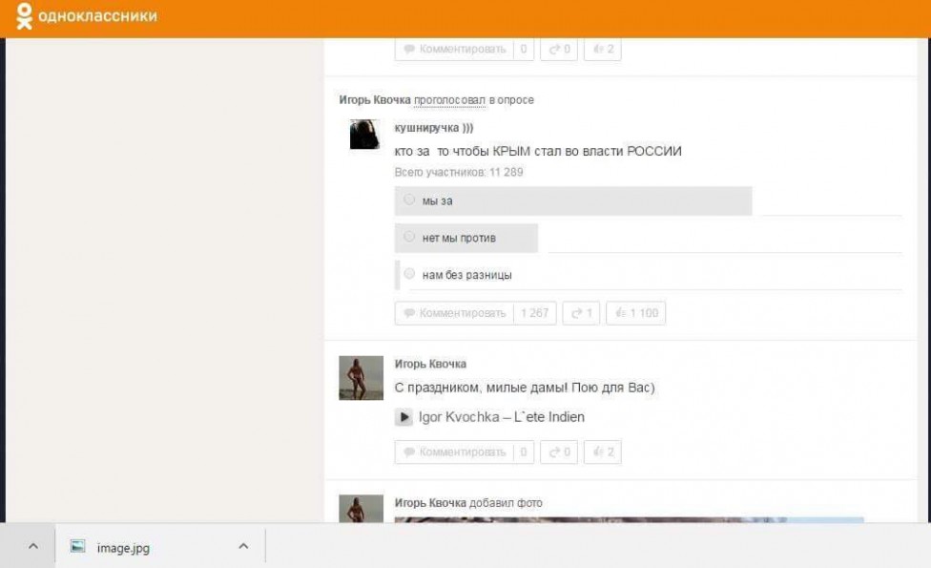Play the Igor Kvochka L'ete Indien track
Image resolution: width=931 pixels, height=568 pixels.
click(x=404, y=417)
